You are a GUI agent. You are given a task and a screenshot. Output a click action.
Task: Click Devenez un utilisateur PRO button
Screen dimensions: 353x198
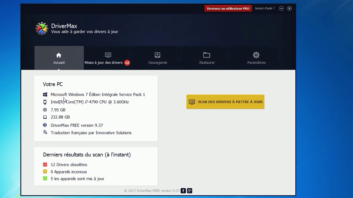click(x=228, y=9)
